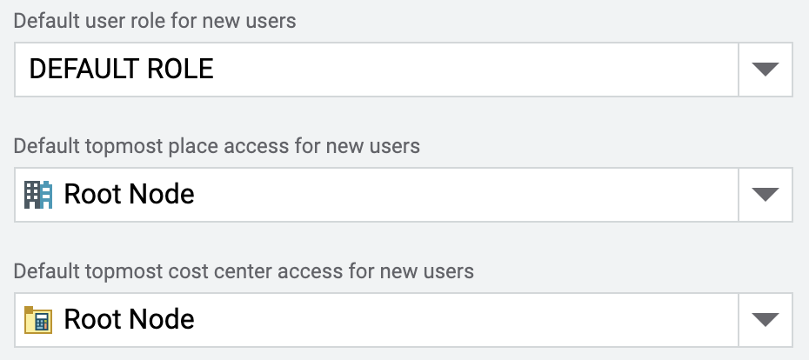Screen dimensions: 809x360
Task: Click empty space inside the cost center combo box
Action: tap(478, 319)
